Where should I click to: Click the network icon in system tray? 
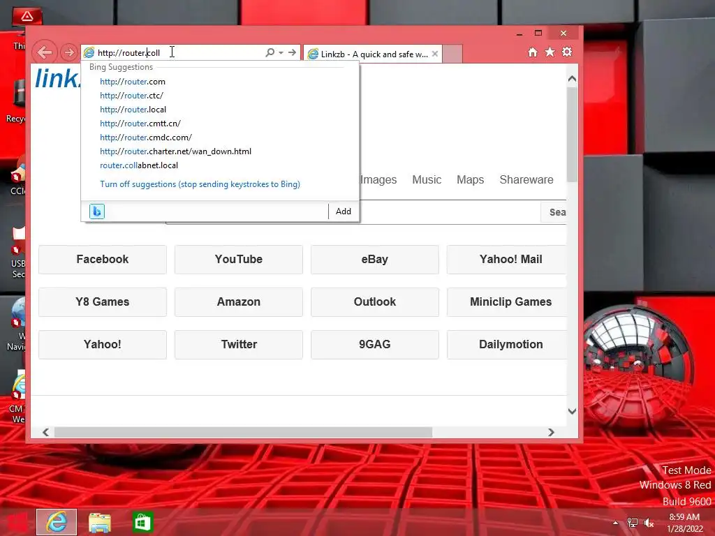coord(633,523)
